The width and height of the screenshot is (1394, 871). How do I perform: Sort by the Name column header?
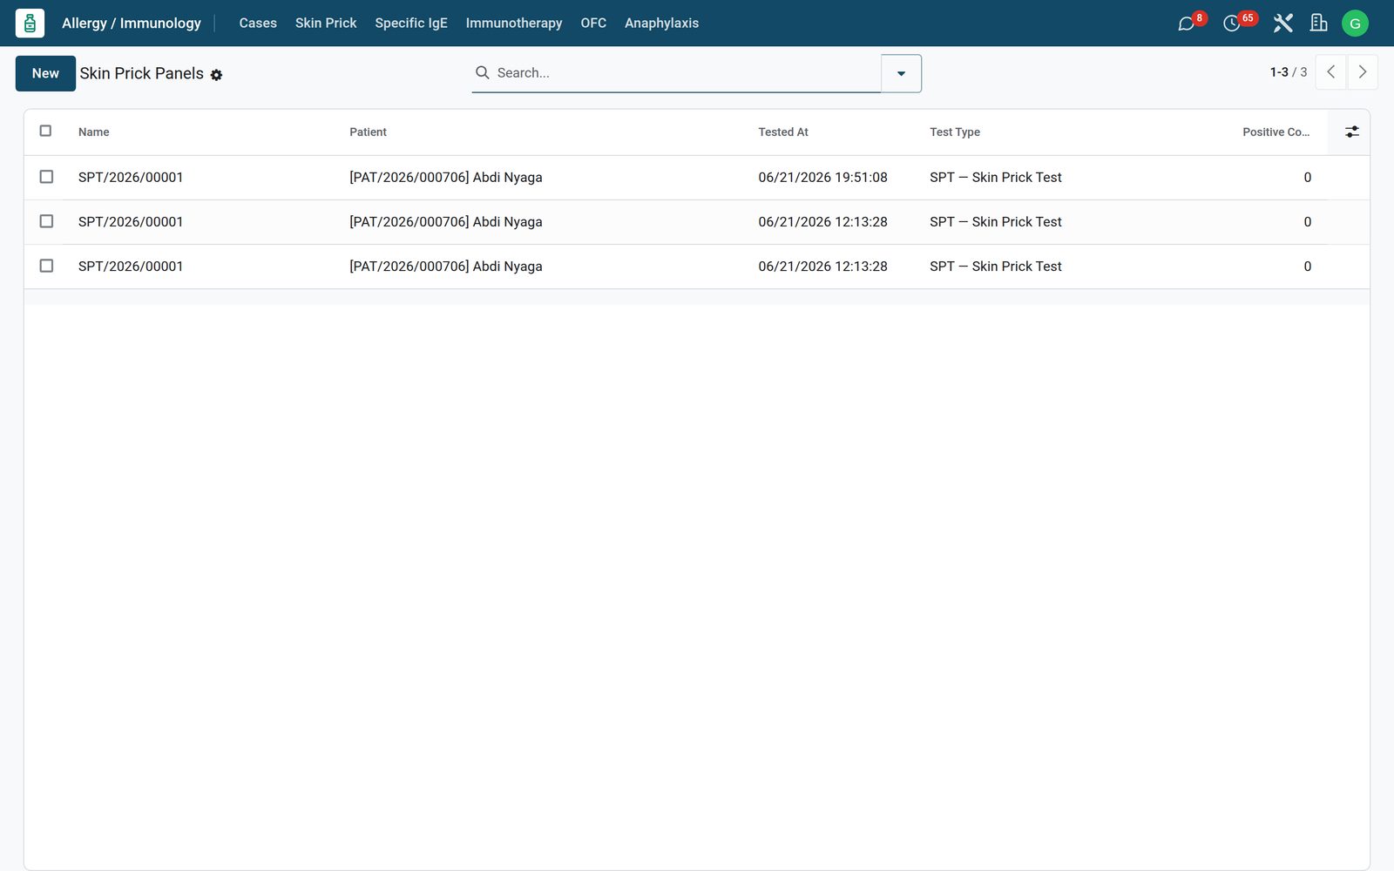tap(93, 132)
